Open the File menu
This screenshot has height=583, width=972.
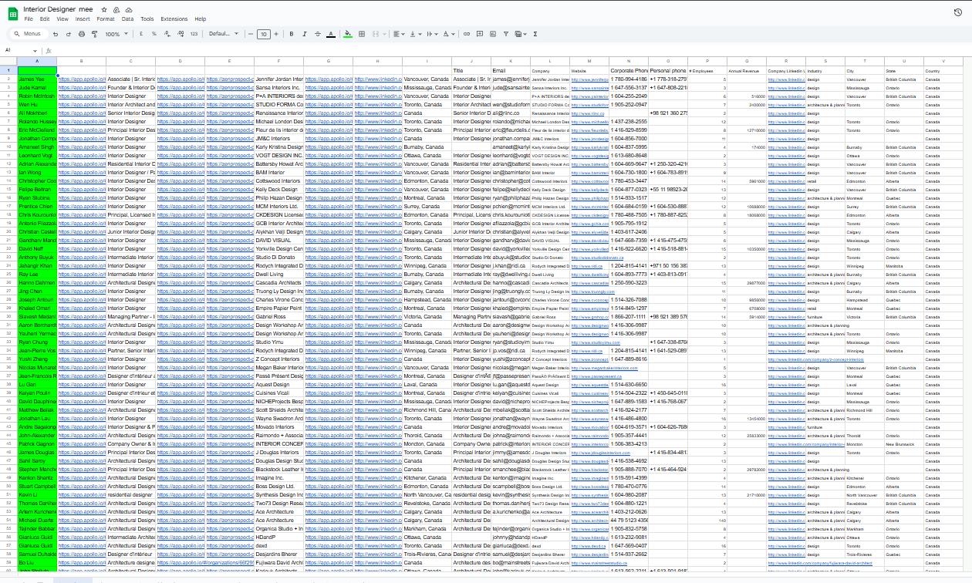(x=28, y=19)
